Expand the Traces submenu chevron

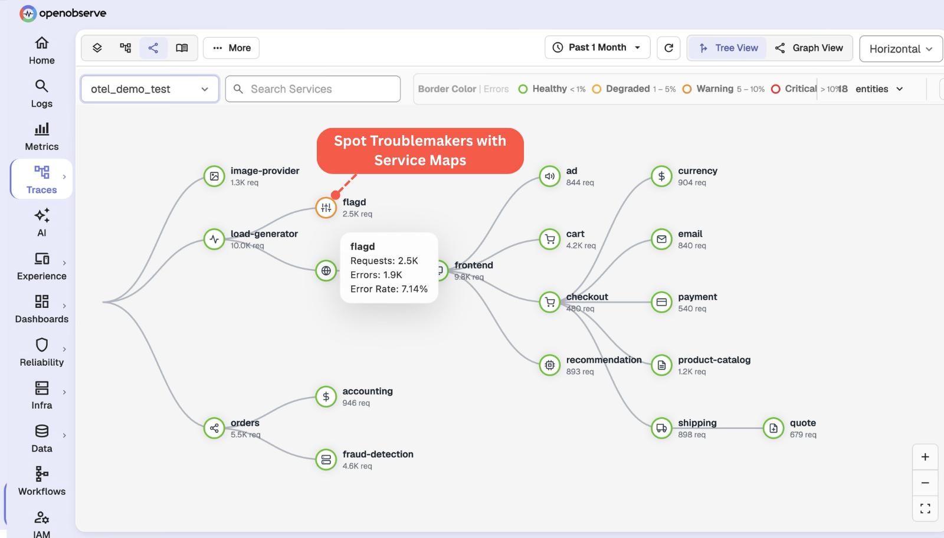point(64,177)
